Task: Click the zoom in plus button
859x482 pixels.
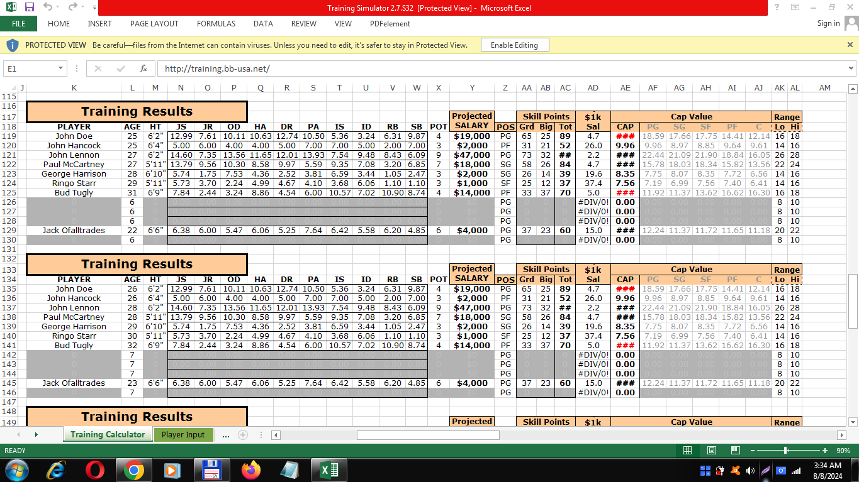Action: [x=825, y=451]
